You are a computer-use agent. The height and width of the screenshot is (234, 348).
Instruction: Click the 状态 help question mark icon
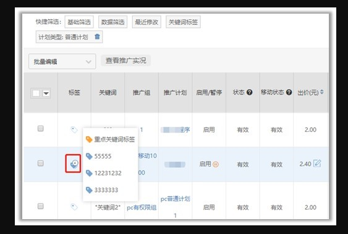[250, 92]
